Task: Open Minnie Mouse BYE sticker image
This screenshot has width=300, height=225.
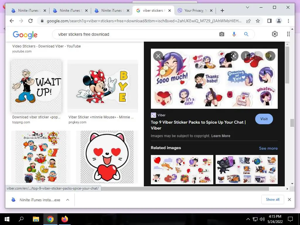Action: point(103,86)
